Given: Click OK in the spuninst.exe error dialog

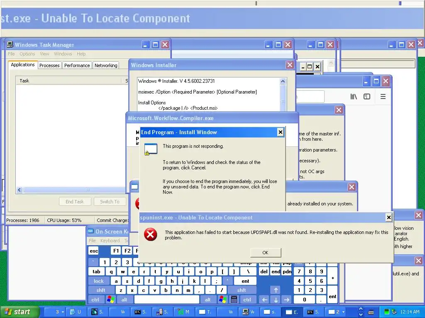Looking at the screenshot, I should (265, 253).
